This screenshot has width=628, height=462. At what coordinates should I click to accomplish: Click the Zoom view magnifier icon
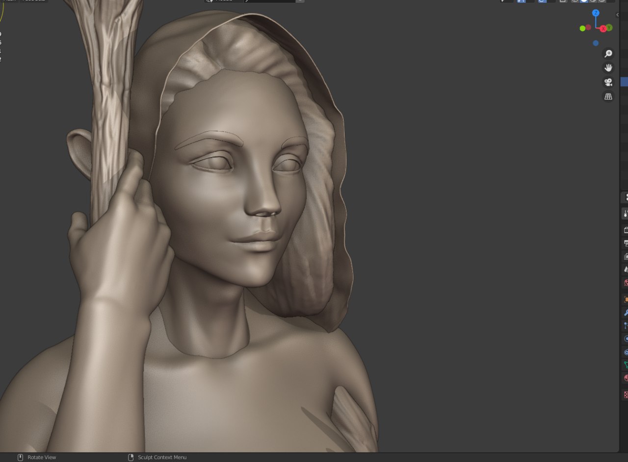608,54
